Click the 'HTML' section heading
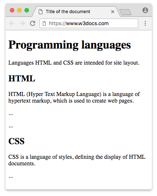The height and width of the screenshot is (196, 157). [x=22, y=78]
